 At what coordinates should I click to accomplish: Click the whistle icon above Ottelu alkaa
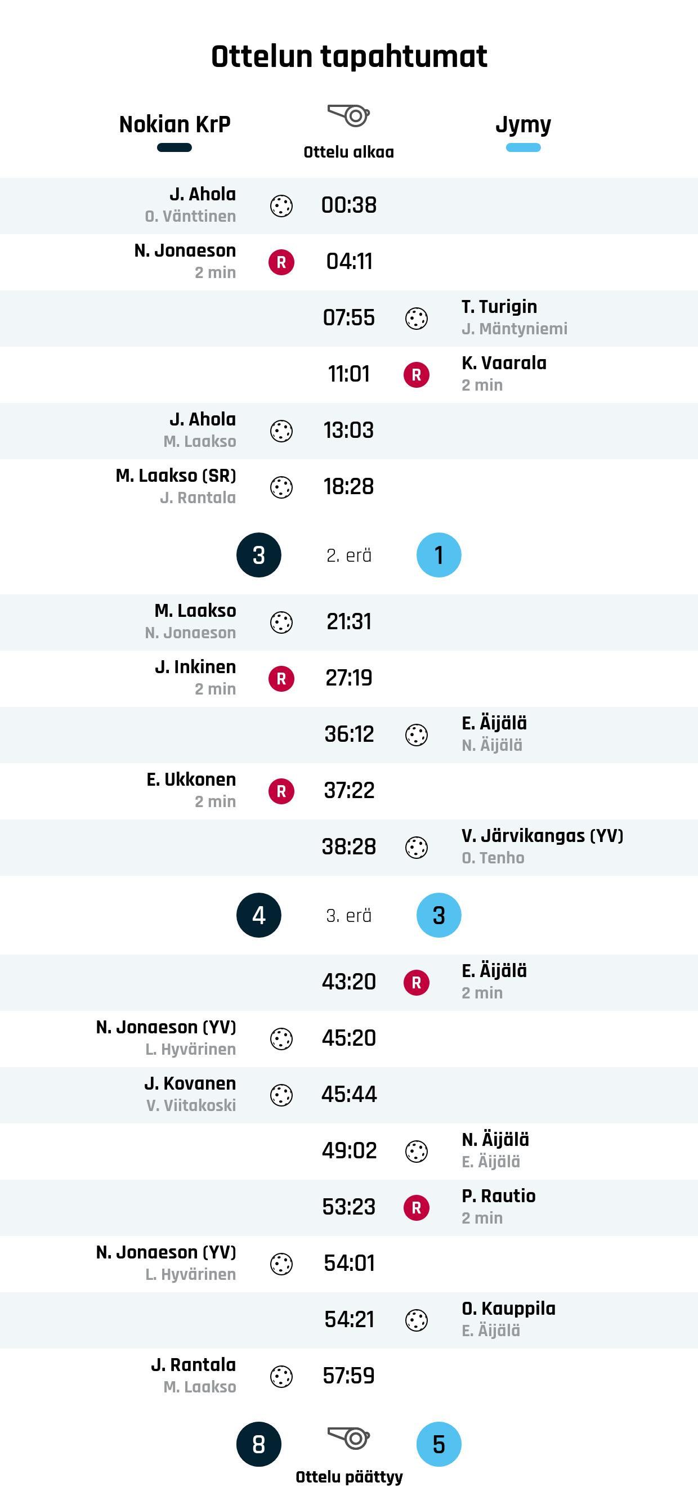(349, 115)
